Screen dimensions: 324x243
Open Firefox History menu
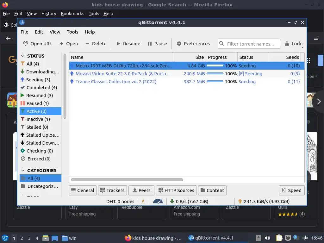[x=49, y=14]
